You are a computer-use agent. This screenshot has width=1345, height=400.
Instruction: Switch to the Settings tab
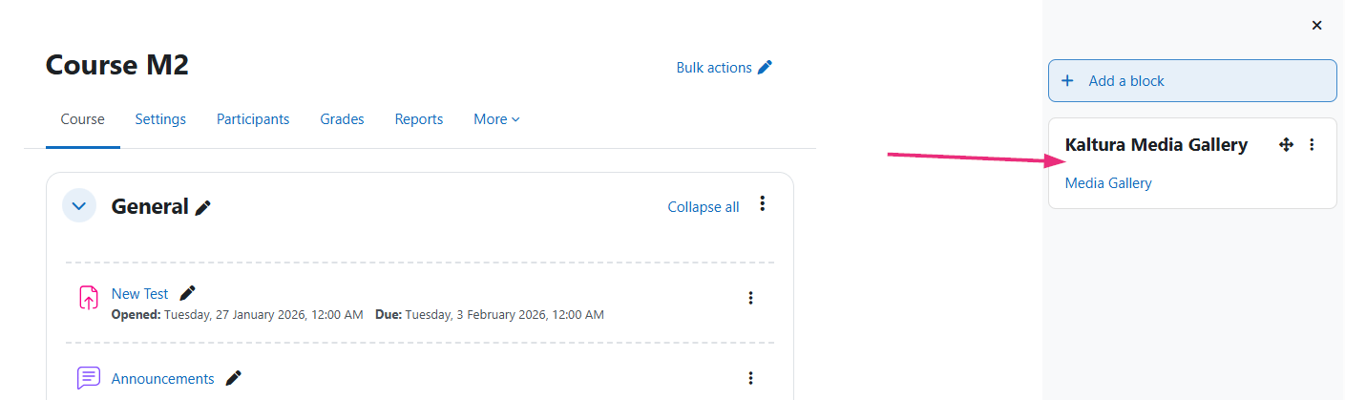(x=160, y=119)
